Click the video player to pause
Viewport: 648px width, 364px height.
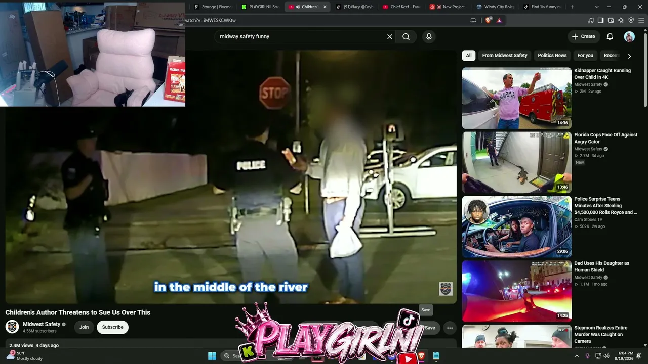(231, 177)
